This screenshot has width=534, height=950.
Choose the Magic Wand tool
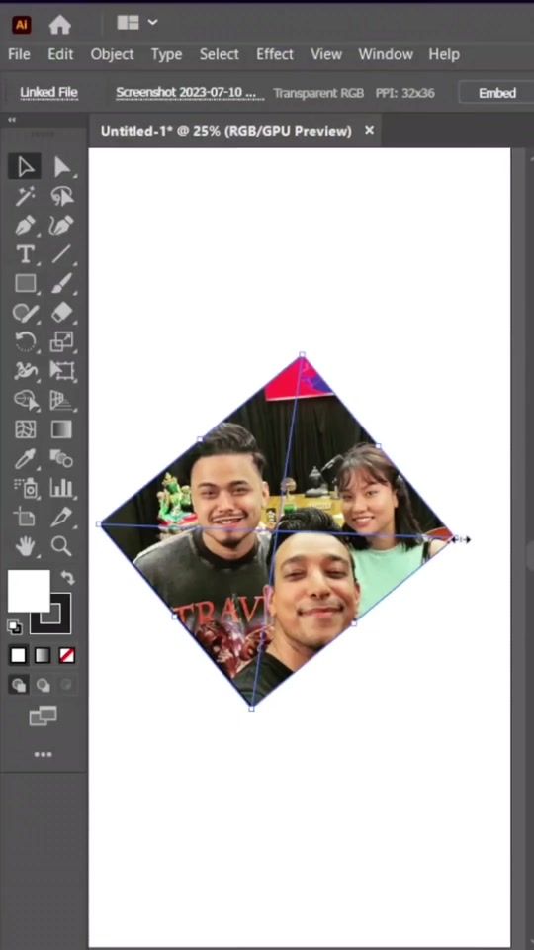coord(25,196)
